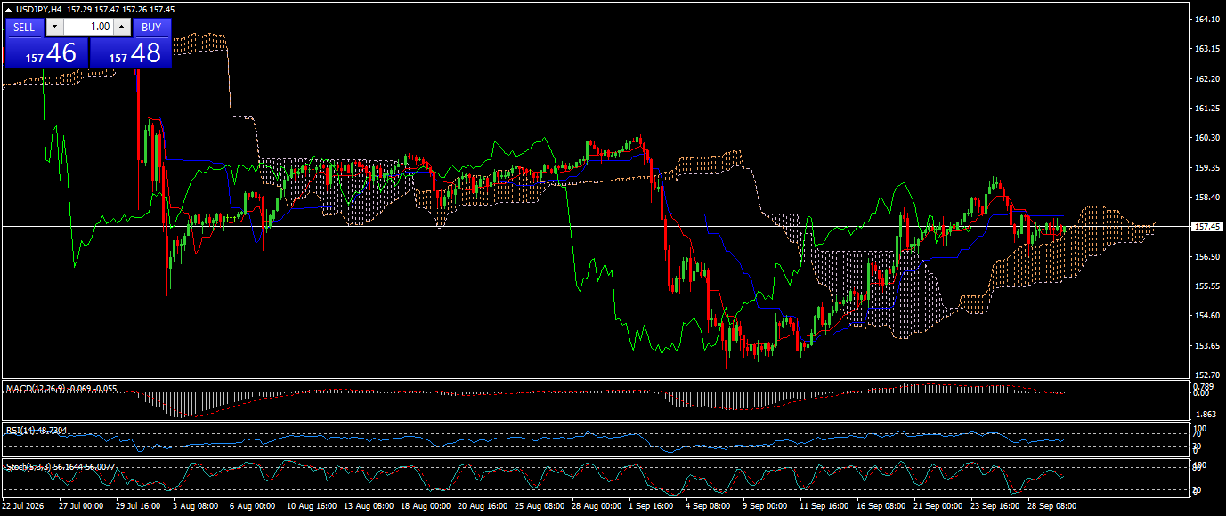Click the 155.55 price scale label
This screenshot has width=1226, height=516.
1206,286
